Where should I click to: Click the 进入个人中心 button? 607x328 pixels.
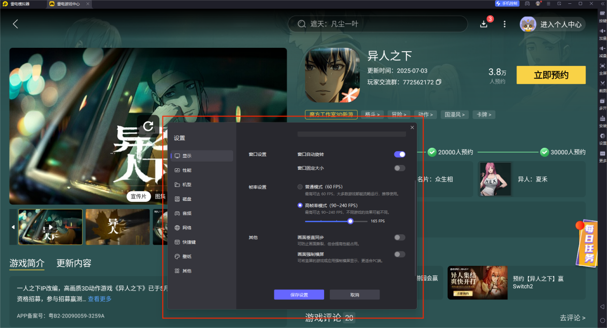(x=552, y=24)
